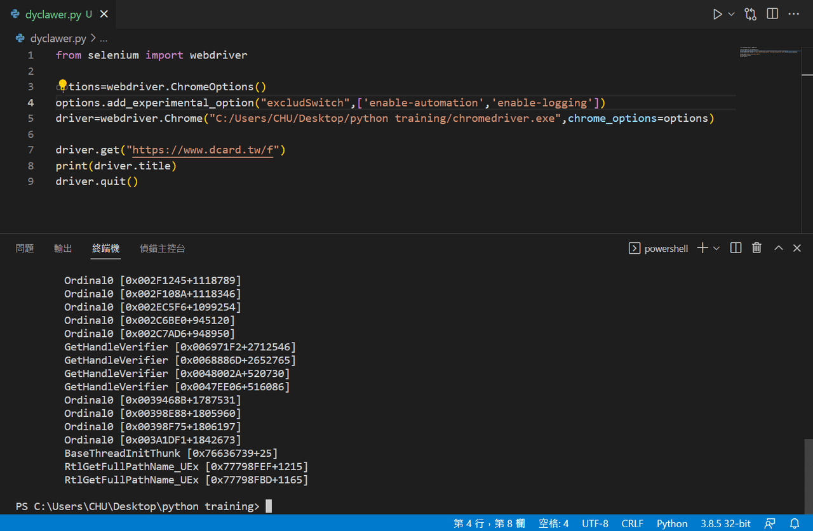Split the terminal pane

pyautogui.click(x=735, y=248)
